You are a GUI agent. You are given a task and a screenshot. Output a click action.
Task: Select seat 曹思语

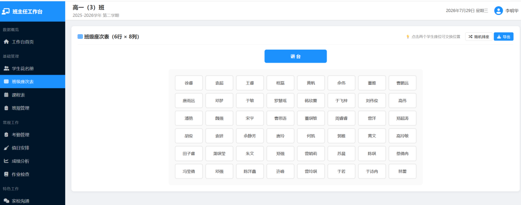click(280, 118)
